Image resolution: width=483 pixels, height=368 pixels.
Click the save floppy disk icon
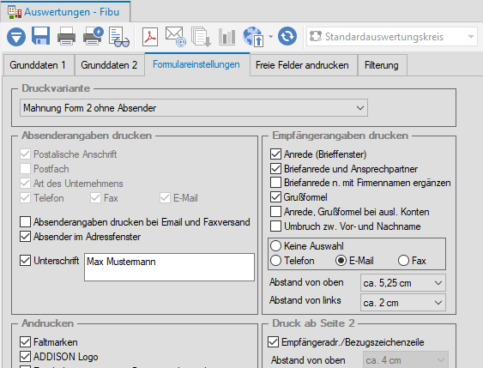pos(41,36)
